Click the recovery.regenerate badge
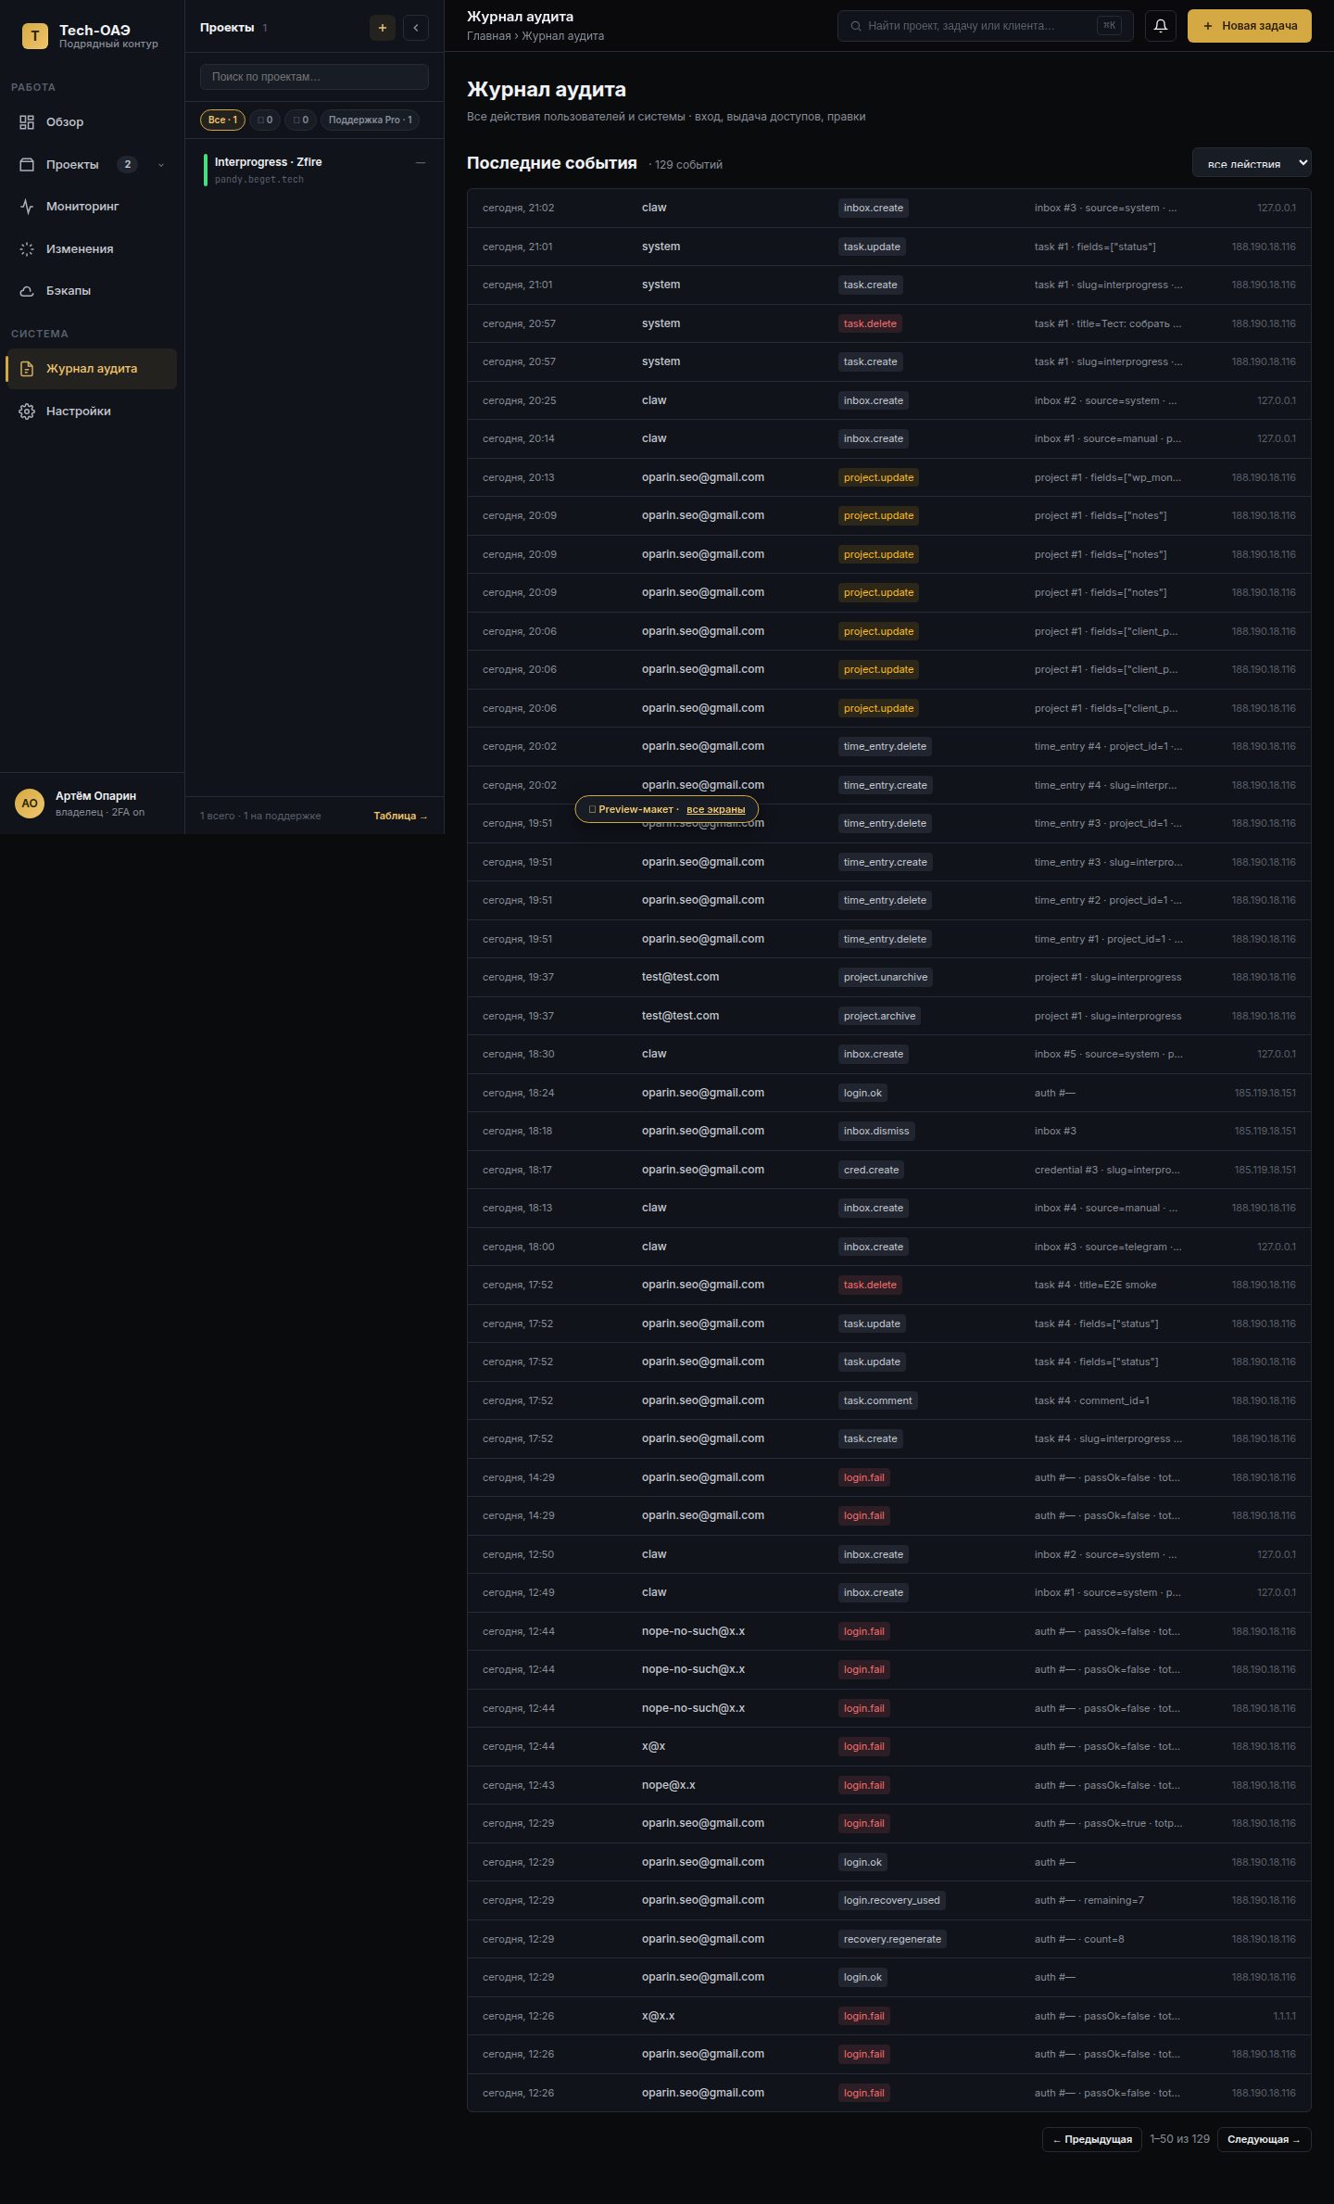The image size is (1334, 2204). (892, 1939)
